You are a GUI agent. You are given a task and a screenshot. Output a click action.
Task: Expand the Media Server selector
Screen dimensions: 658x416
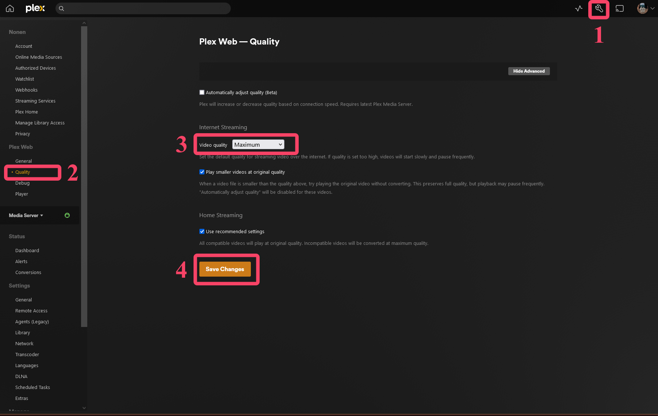click(x=26, y=215)
